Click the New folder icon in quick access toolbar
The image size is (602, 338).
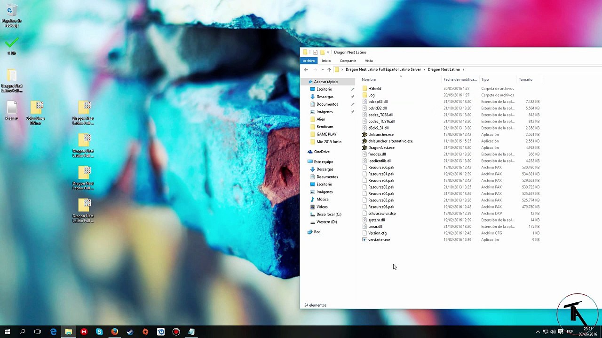[x=322, y=52]
